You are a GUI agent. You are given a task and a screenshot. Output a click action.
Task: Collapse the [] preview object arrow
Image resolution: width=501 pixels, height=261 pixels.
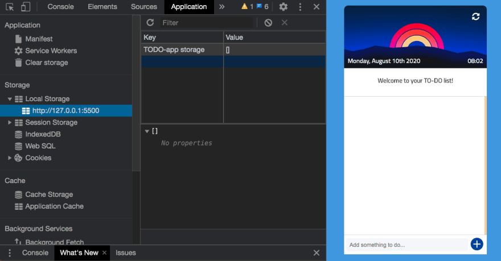tap(147, 131)
